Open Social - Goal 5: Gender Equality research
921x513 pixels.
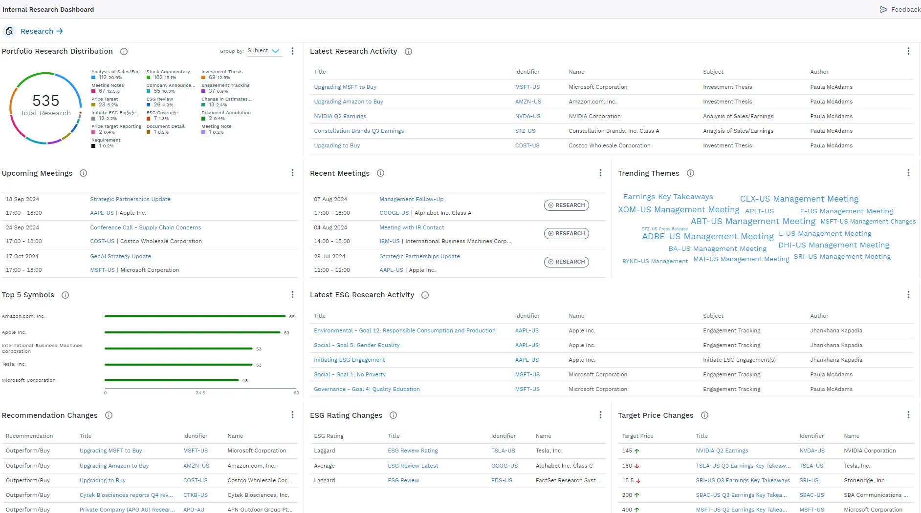pos(356,345)
